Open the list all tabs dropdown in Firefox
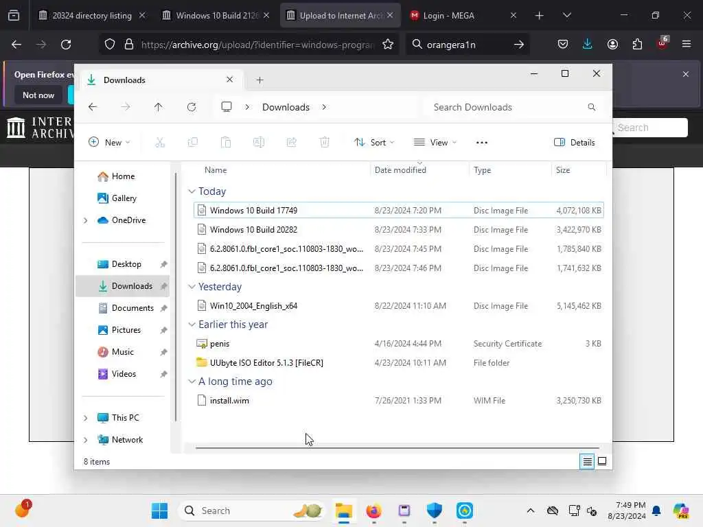The image size is (703, 527). point(566,16)
